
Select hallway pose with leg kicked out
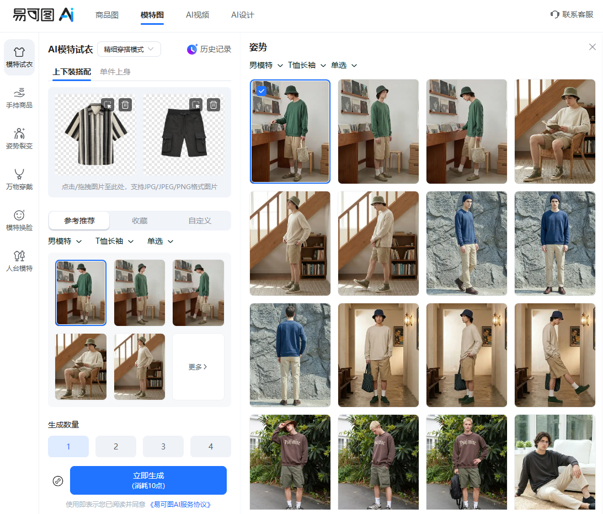coord(555,355)
